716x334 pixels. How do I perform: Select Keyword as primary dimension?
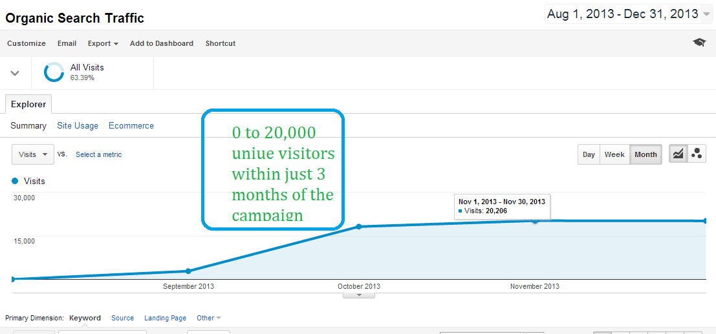click(85, 318)
